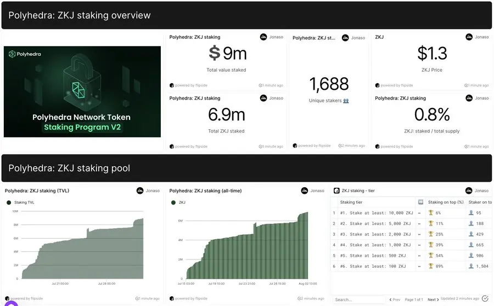Viewport: 494px width, 306px height.
Task: Click the checkmark status icon beside Updated 2 minutes ago
Action: point(485,299)
